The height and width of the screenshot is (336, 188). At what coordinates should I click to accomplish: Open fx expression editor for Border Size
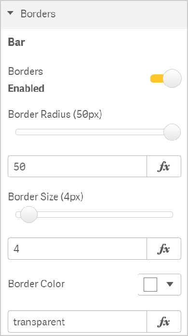click(x=164, y=249)
